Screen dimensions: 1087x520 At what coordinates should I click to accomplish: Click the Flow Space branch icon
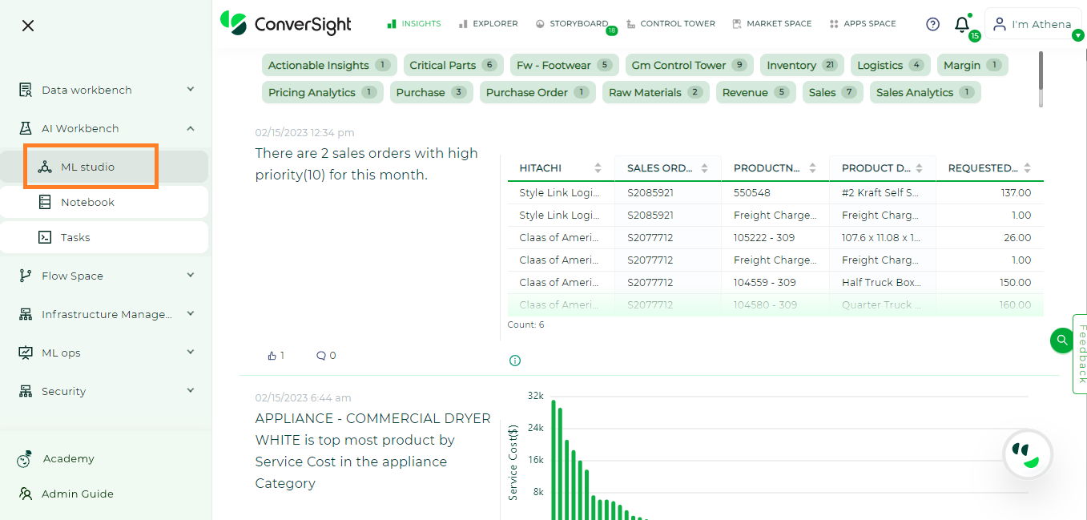coord(26,276)
